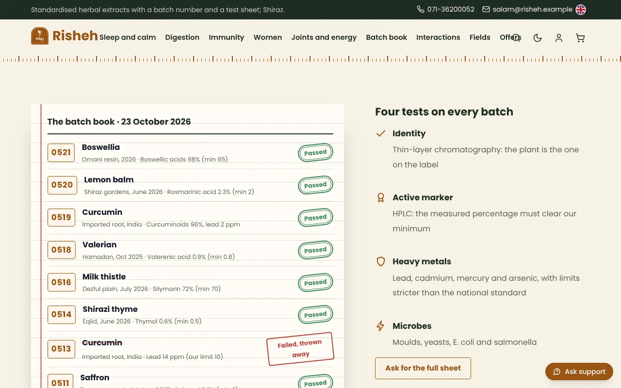Image resolution: width=621 pixels, height=388 pixels.
Task: Click the shield icon beside Heavy metals
Action: point(381,261)
